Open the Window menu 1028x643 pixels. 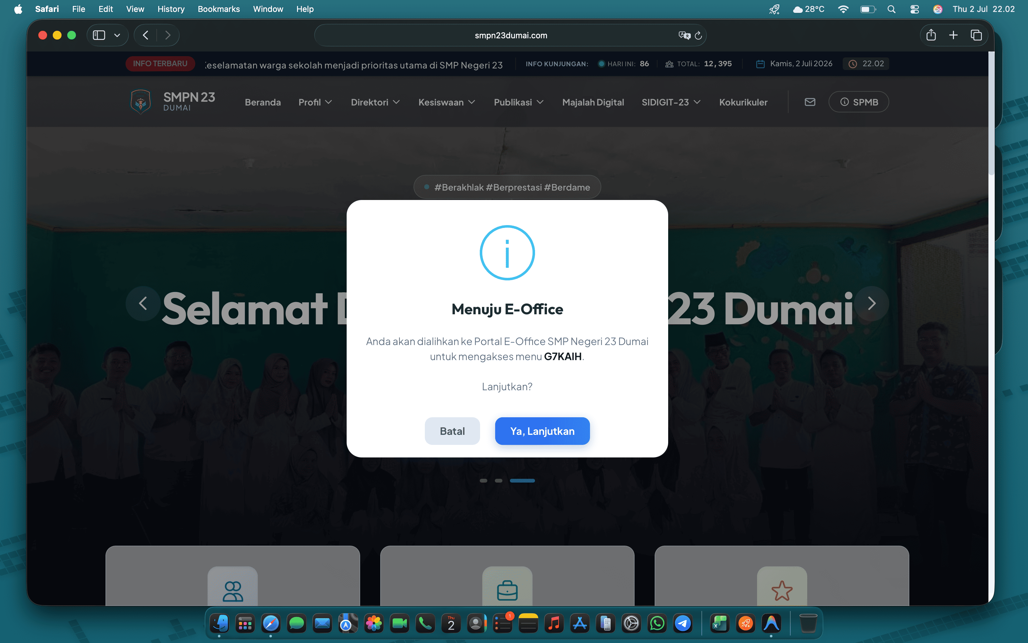click(268, 9)
